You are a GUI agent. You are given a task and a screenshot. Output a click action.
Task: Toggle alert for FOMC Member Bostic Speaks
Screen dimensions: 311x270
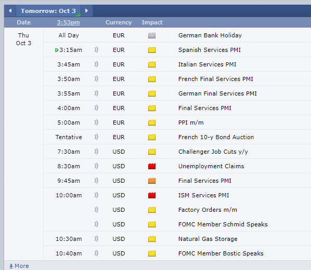(96, 253)
